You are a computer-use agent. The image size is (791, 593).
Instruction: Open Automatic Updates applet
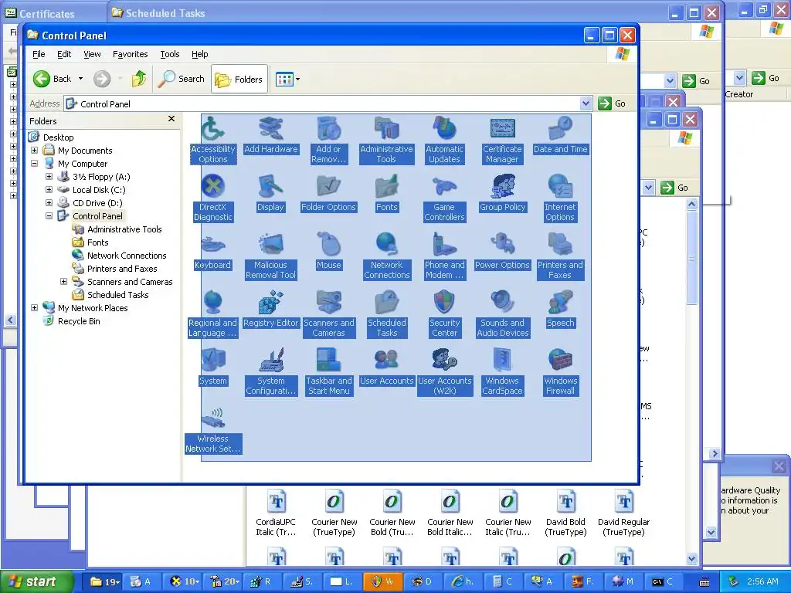coord(444,141)
